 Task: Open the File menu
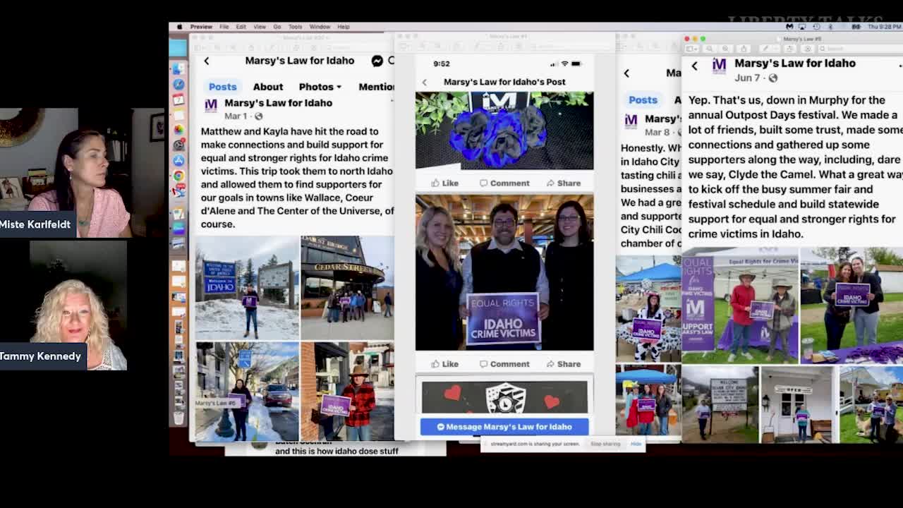224,27
